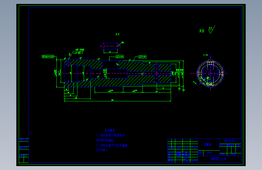Select the datum A circle marker
Screen dimensions: 262x170
[x=180, y=89]
